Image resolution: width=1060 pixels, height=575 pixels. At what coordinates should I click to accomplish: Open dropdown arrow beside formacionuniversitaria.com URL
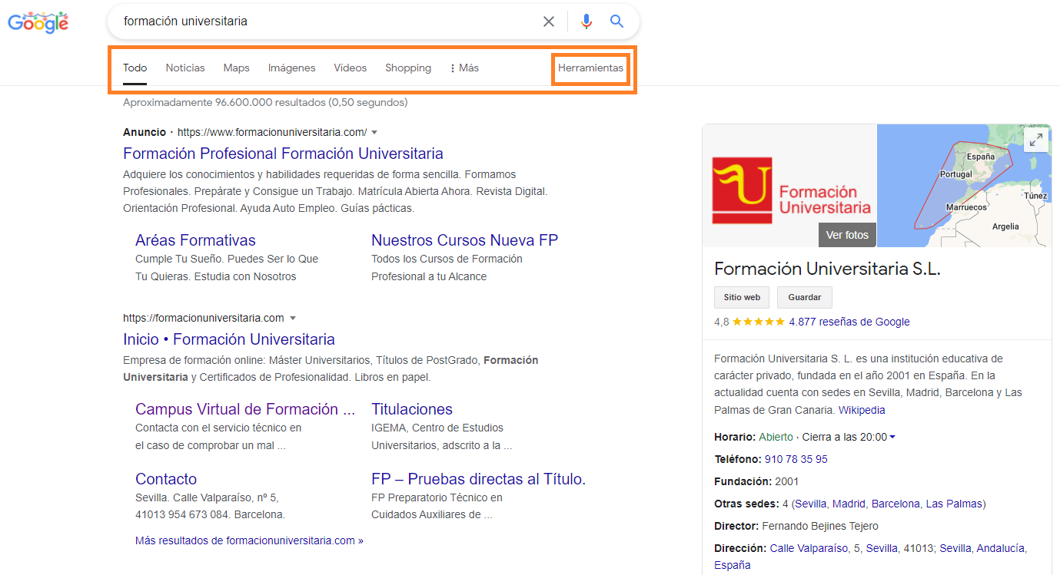click(293, 318)
